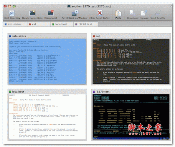This screenshot has width=175, height=147.
Task: Click the green icon beside localhost thumbnail title
Action: click(10, 92)
